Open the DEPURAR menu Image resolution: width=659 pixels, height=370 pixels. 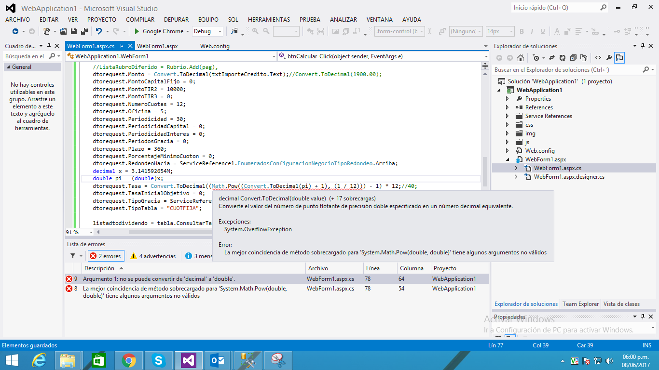(176, 20)
